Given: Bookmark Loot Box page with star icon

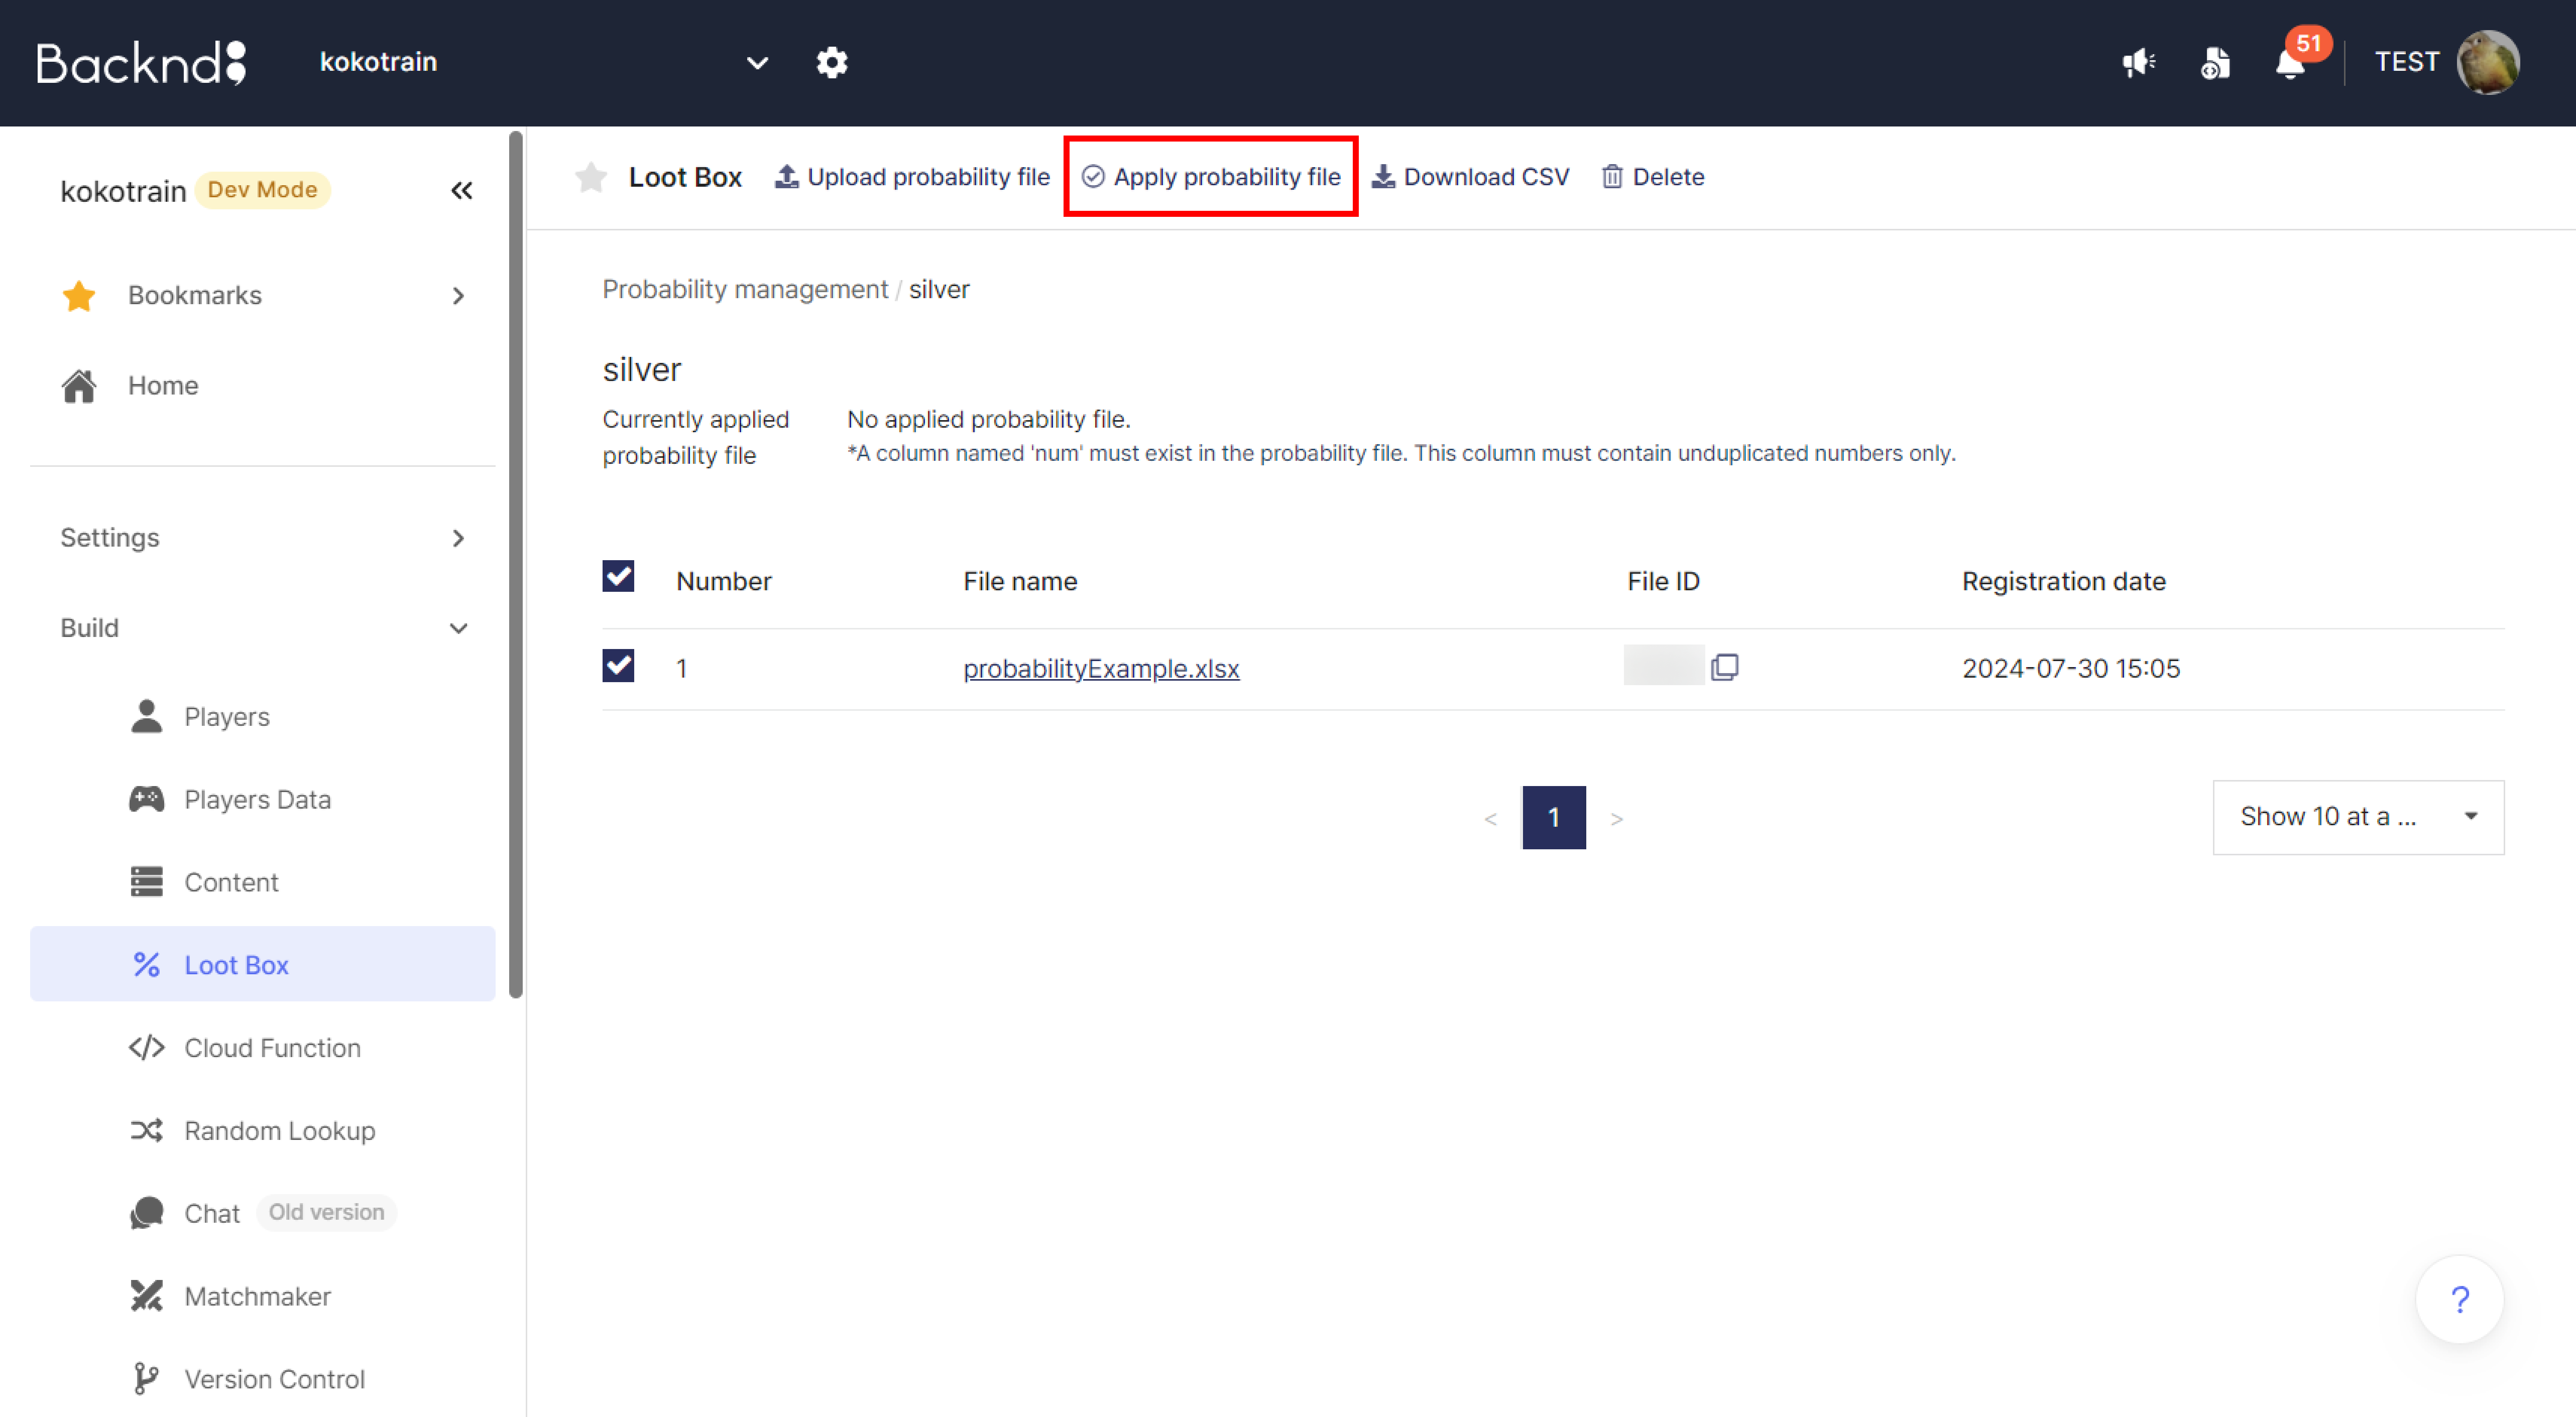Looking at the screenshot, I should (591, 177).
